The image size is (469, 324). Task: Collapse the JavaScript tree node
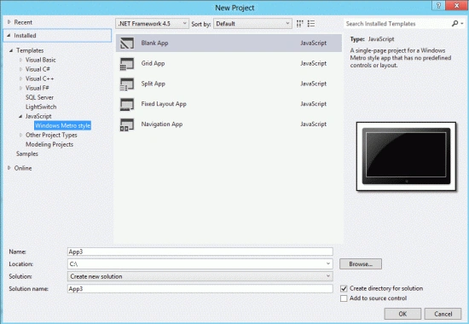tap(20, 116)
